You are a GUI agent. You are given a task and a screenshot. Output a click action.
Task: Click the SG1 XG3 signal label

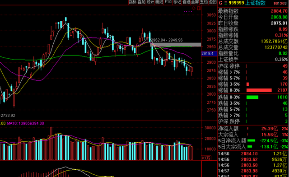[280, 3]
